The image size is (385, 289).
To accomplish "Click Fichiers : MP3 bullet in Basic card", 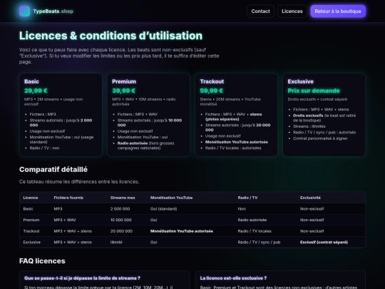I will click(x=43, y=114).
